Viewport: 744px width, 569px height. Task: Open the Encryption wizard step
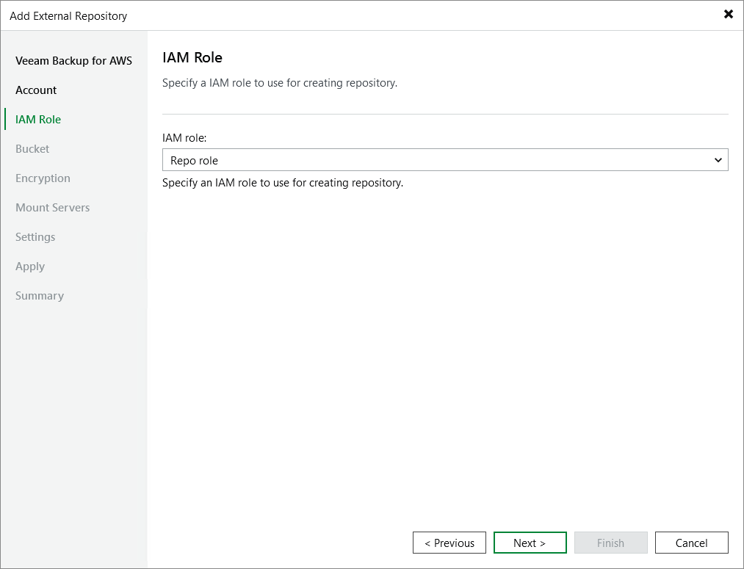pos(43,178)
